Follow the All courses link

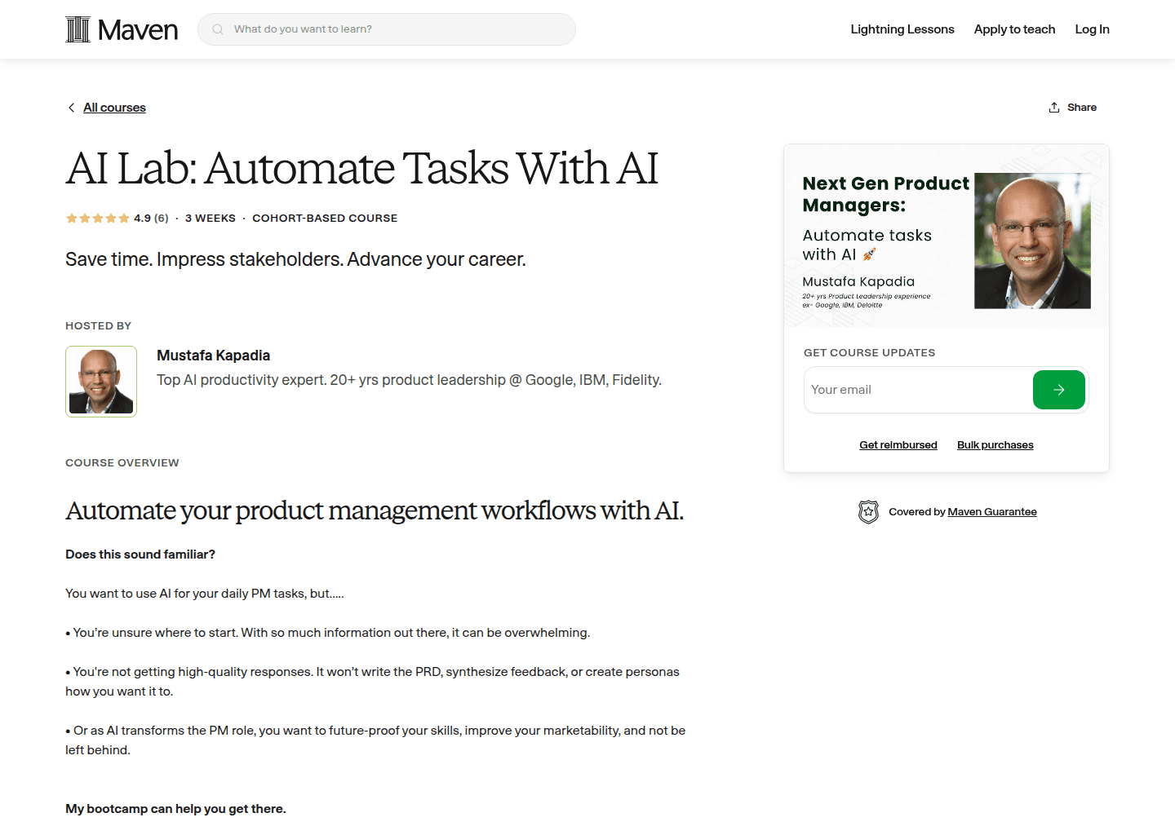114,107
